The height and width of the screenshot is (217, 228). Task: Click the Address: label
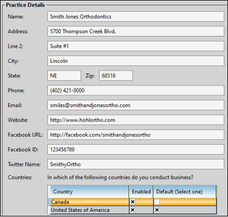tap(18, 31)
